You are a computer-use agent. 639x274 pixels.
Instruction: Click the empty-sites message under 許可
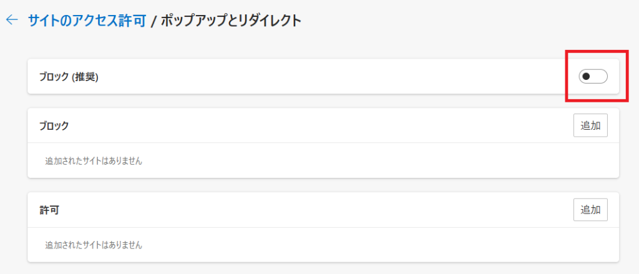coord(94,245)
